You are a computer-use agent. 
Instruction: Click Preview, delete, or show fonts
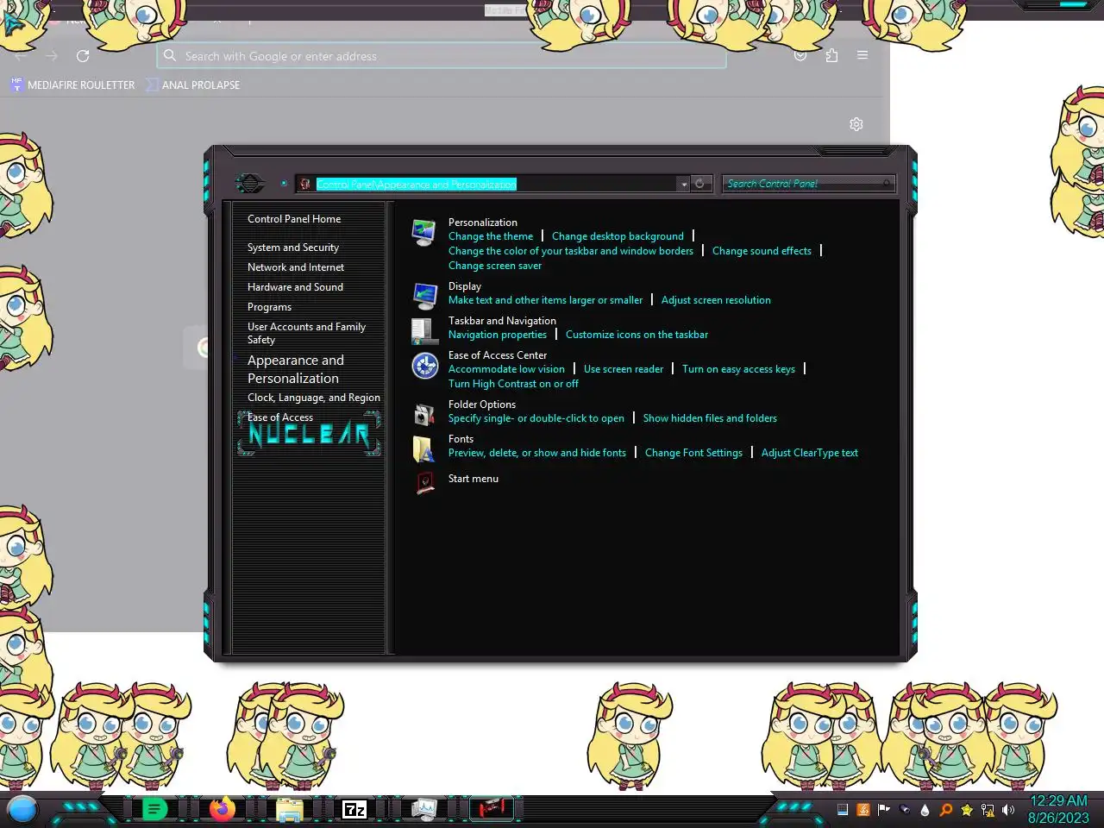(x=537, y=453)
